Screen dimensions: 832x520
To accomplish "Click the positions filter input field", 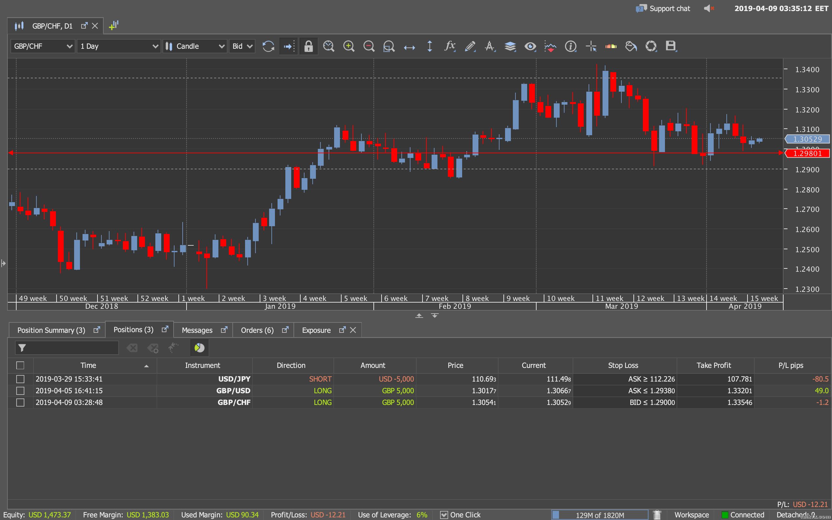I will (x=67, y=348).
